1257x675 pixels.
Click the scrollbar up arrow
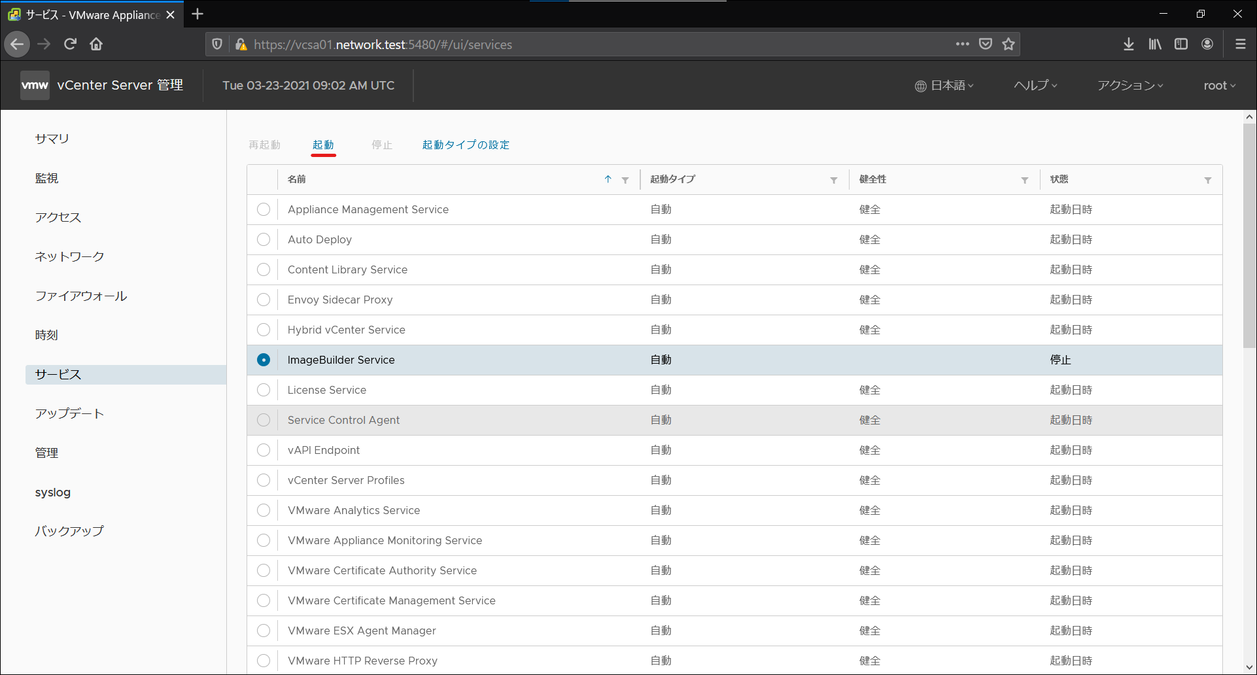point(1249,117)
